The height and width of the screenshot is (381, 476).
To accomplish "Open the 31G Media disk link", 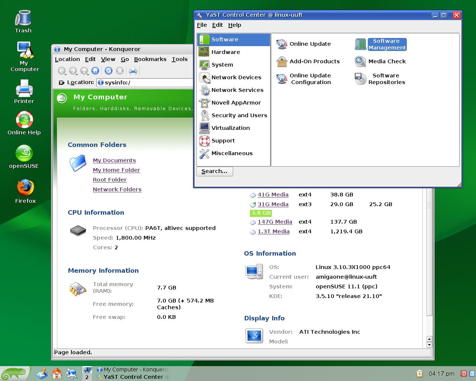I will point(273,204).
